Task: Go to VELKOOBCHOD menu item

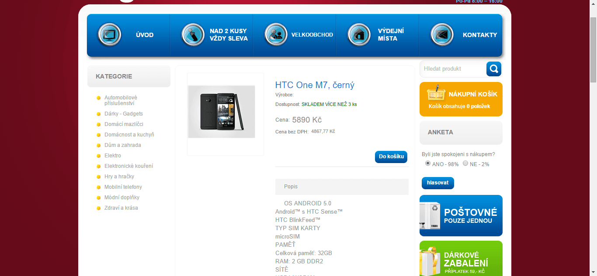Action: click(x=312, y=35)
